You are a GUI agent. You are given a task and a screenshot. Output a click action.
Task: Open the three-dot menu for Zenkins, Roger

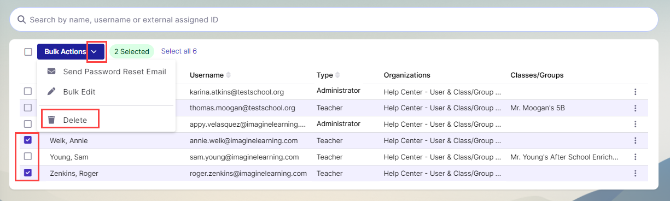click(635, 173)
